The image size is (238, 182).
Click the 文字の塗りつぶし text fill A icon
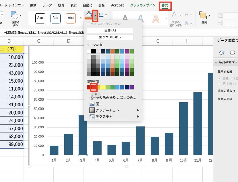174,15
